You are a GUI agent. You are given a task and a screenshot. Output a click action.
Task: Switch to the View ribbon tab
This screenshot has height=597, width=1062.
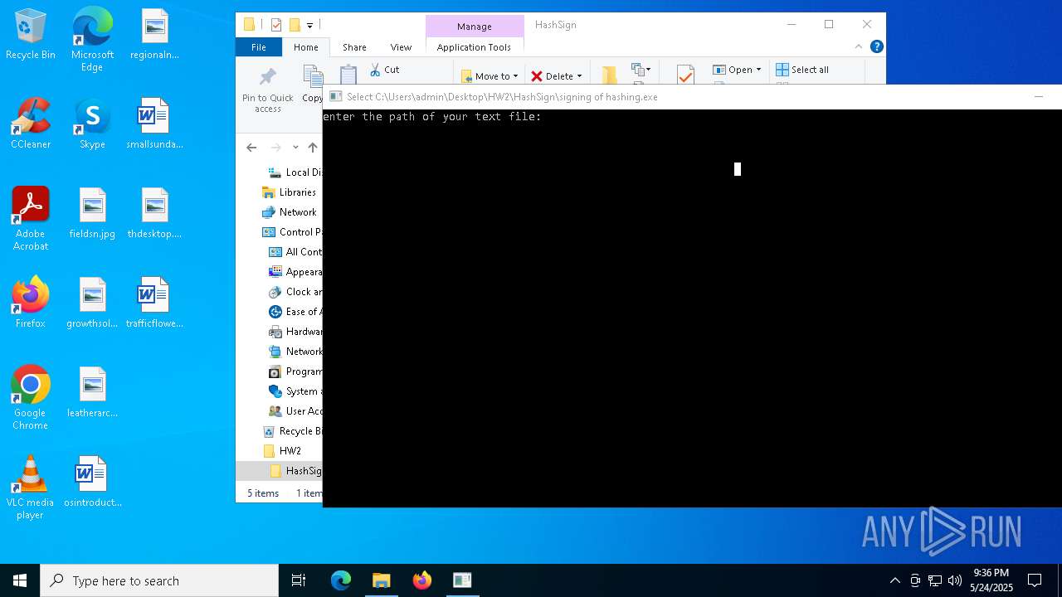point(401,47)
